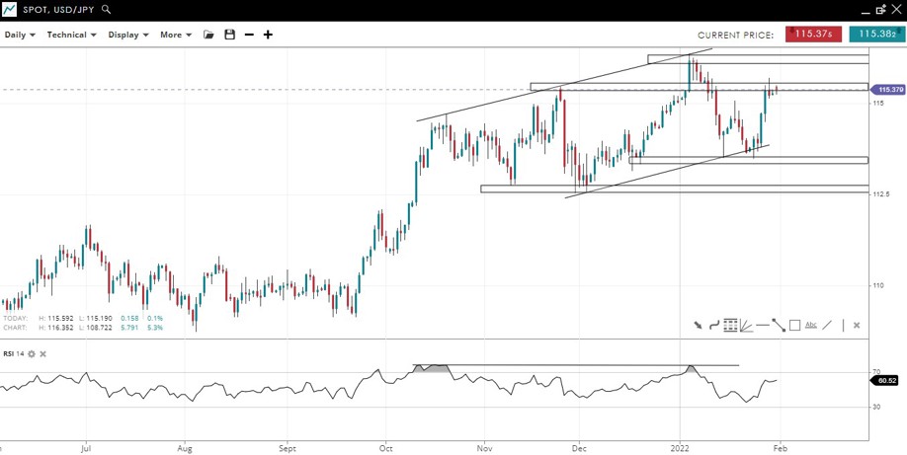Click the search magnifier next to USD/JPY
Viewport: 907px width, 455px height.
[x=107, y=9]
